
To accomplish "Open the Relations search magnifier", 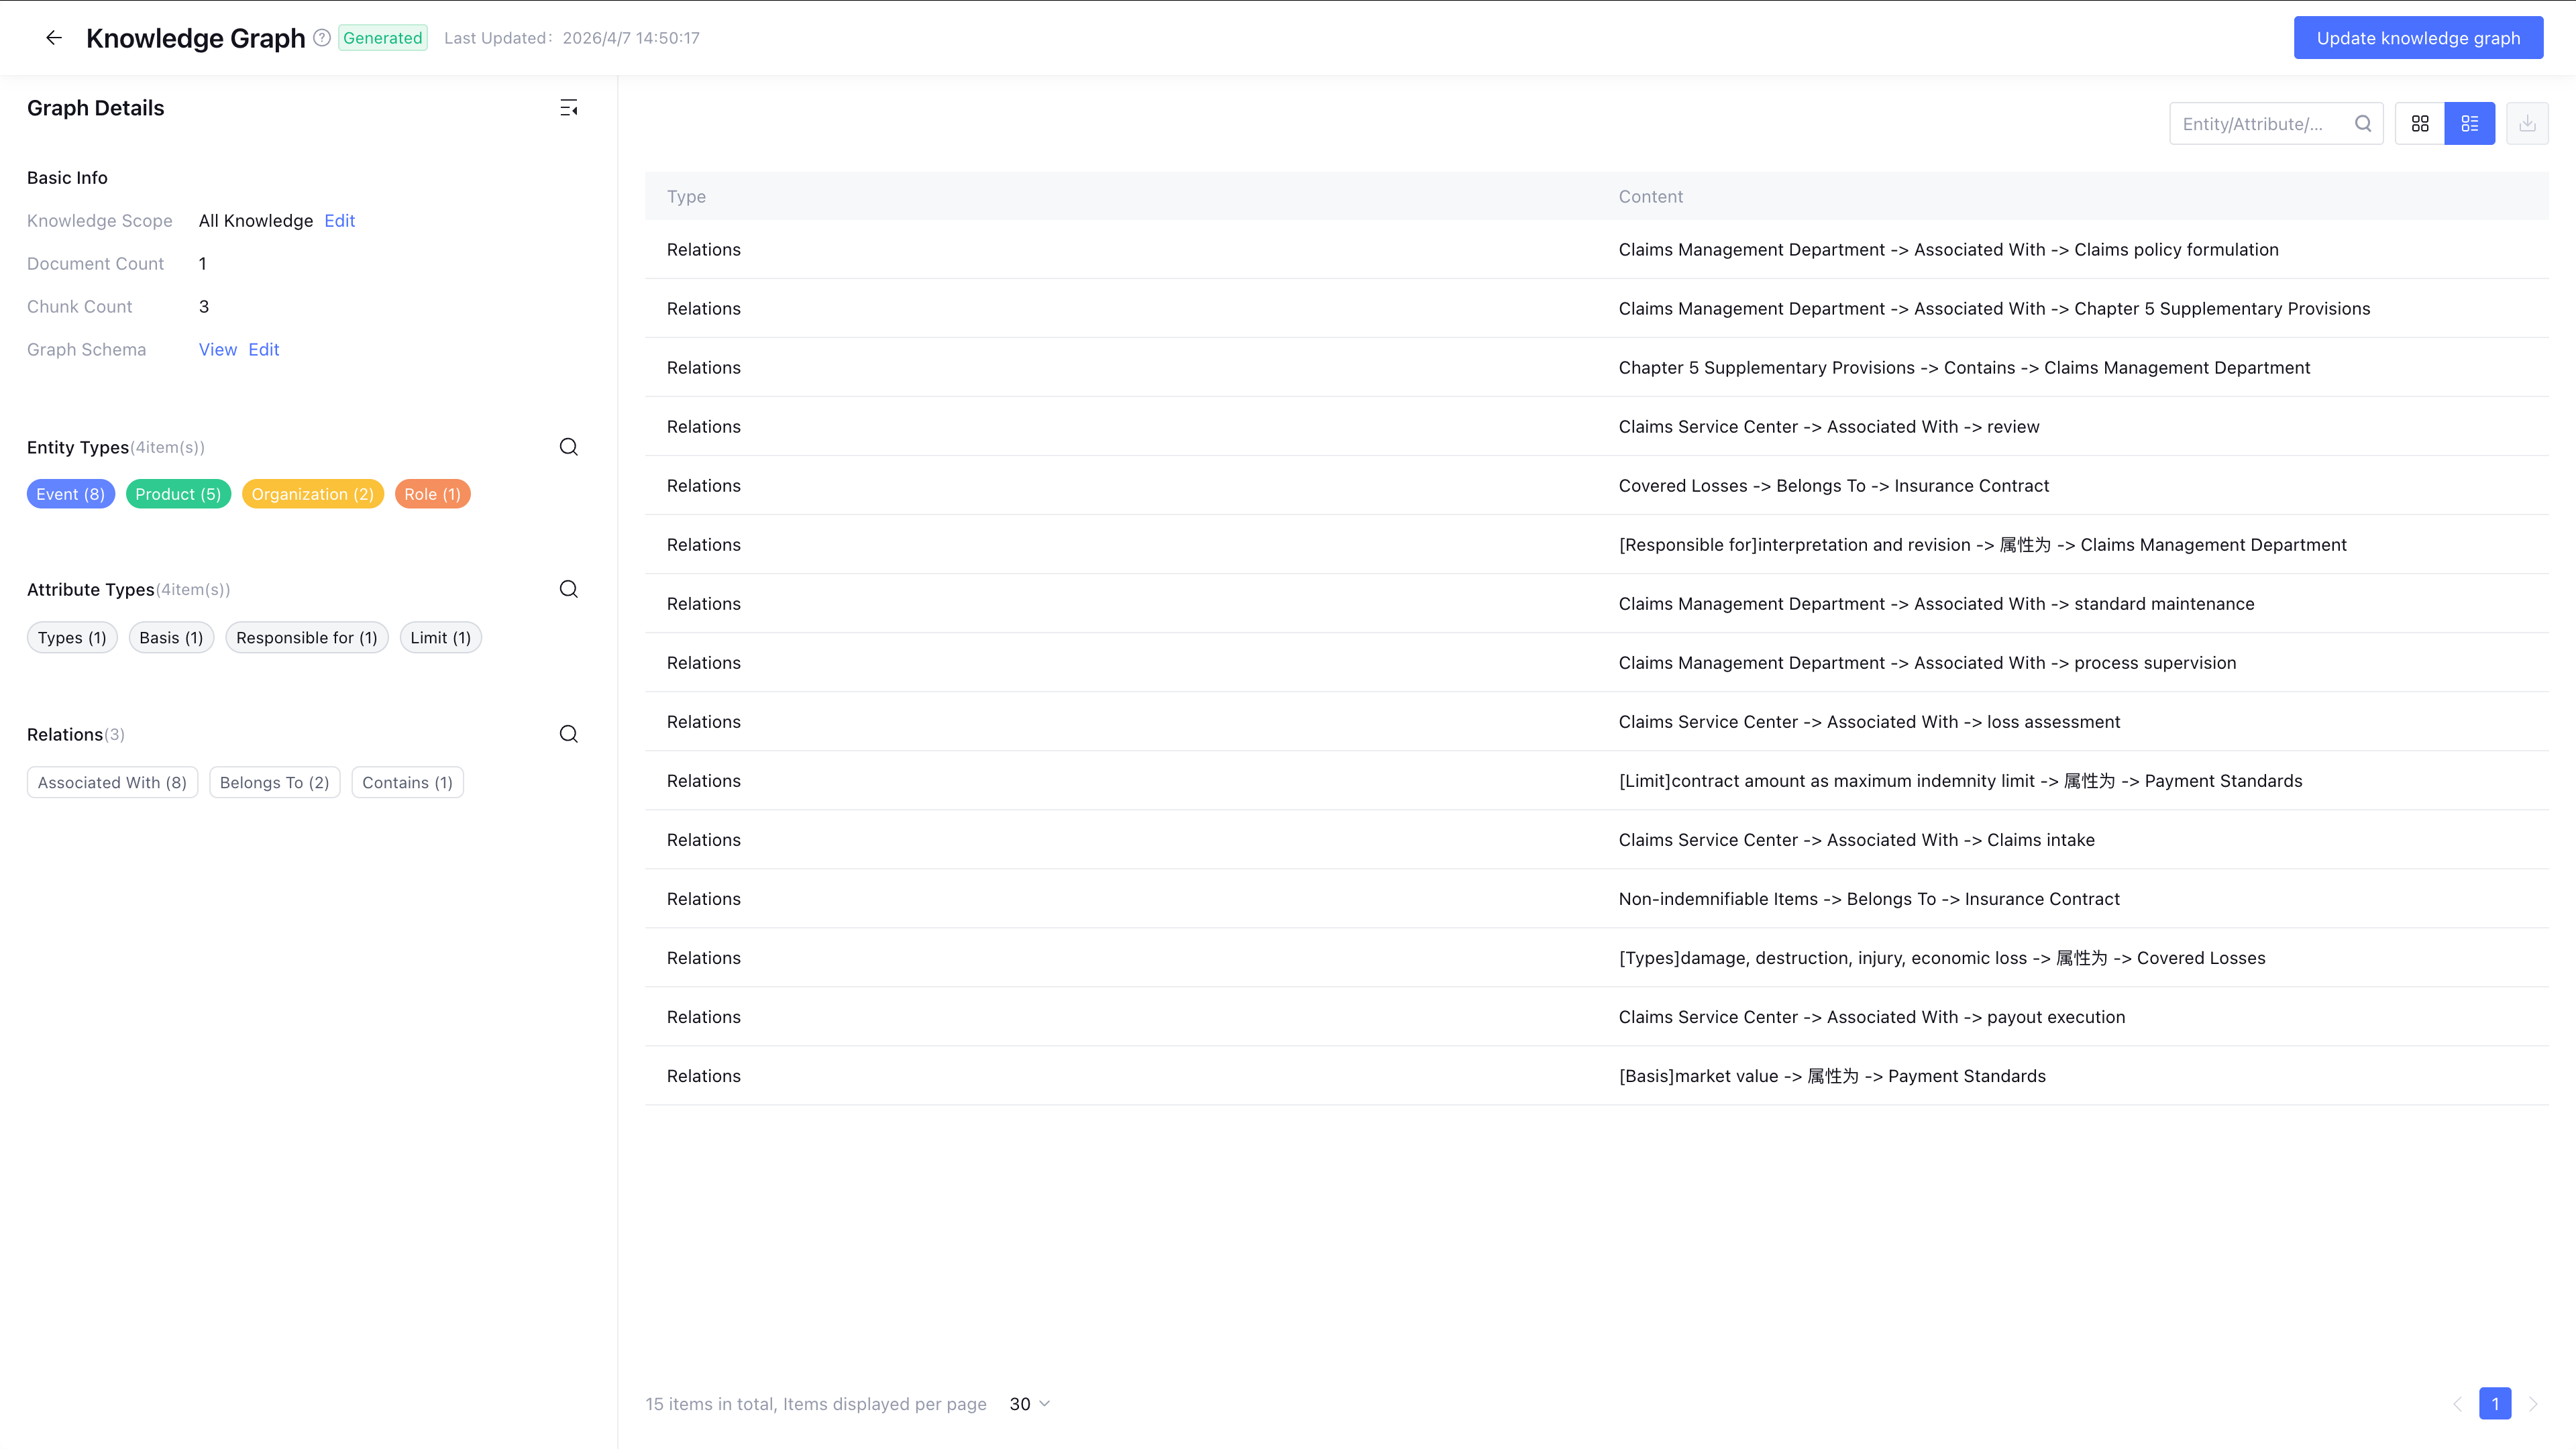I will (x=569, y=734).
